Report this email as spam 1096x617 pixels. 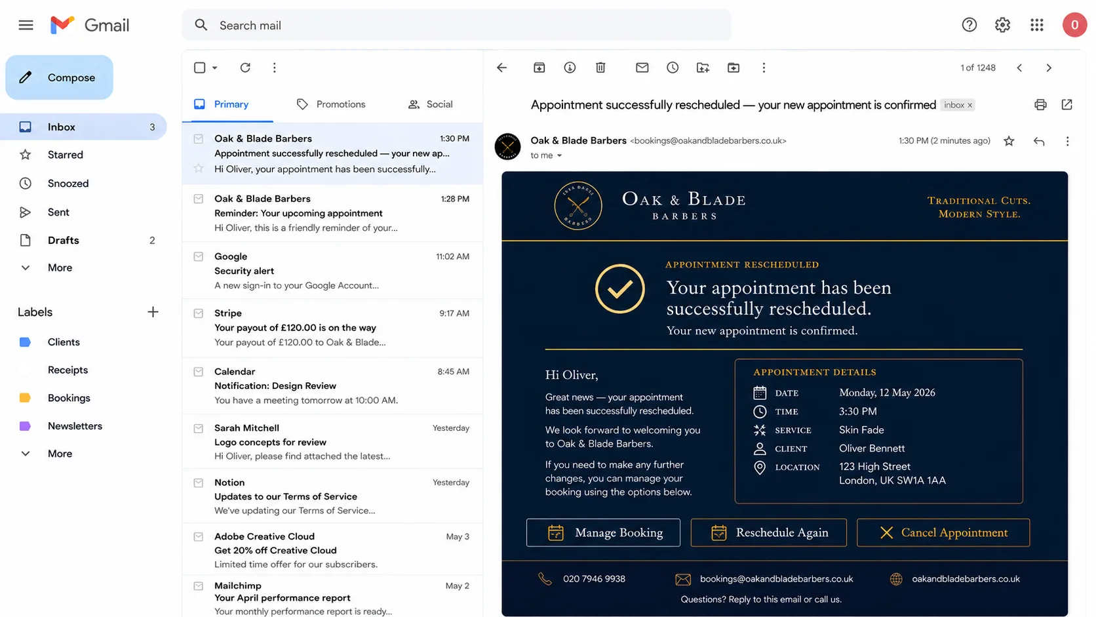point(570,68)
